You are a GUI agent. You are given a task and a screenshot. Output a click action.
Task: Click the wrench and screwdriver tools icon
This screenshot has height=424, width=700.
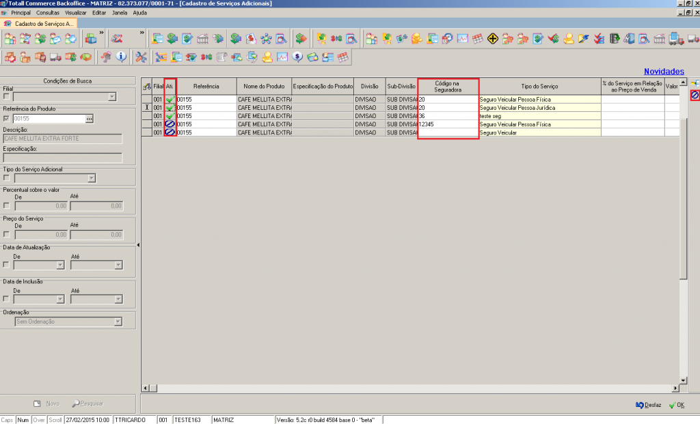[x=142, y=57]
